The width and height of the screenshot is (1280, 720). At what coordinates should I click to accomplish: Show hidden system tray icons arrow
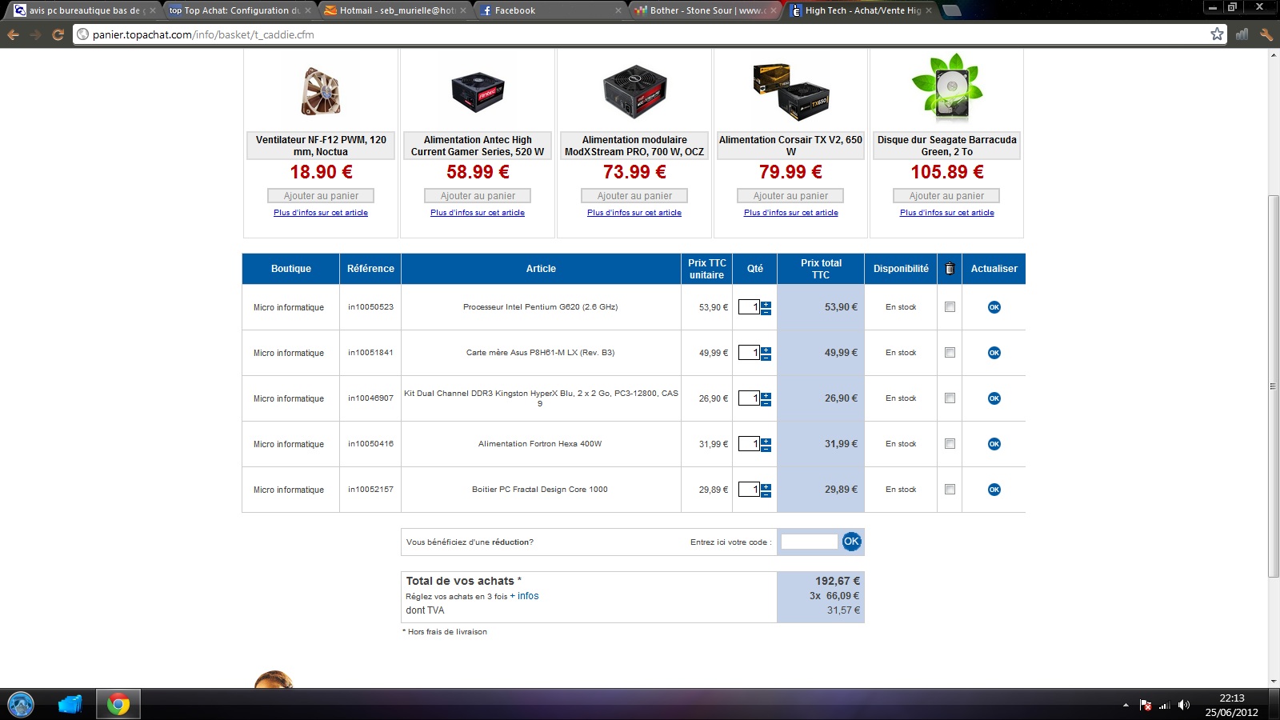click(x=1126, y=705)
